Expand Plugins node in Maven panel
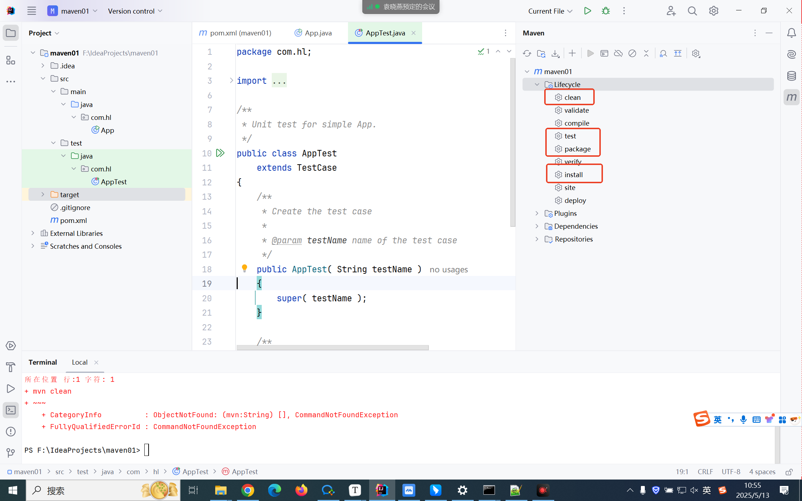The width and height of the screenshot is (802, 501). click(537, 213)
